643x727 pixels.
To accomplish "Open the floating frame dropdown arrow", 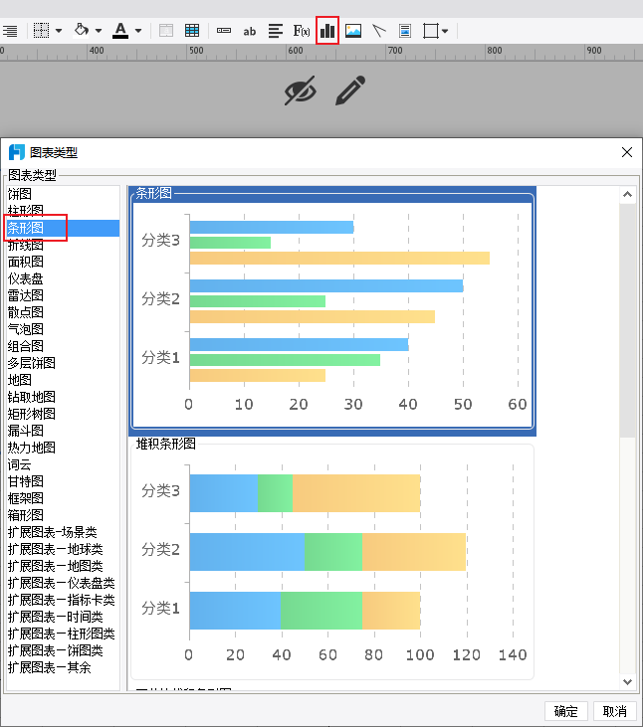I will tap(445, 31).
